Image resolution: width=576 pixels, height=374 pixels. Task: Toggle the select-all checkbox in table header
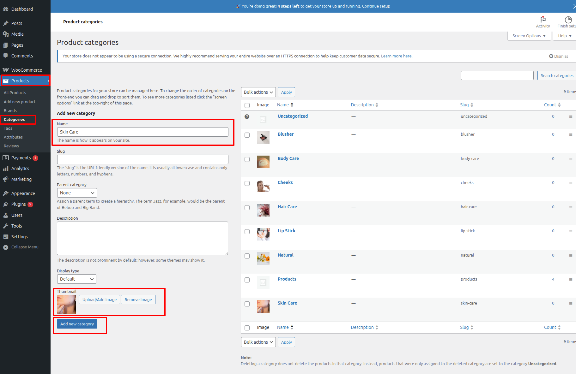247,105
